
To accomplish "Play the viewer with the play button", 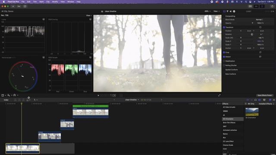I will tap(98, 96).
